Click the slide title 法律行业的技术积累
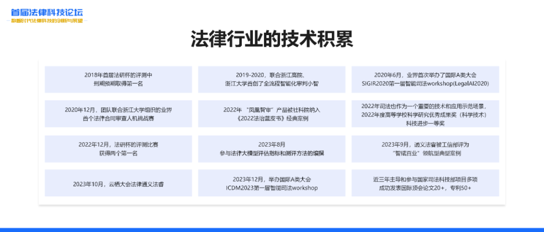 271,39
